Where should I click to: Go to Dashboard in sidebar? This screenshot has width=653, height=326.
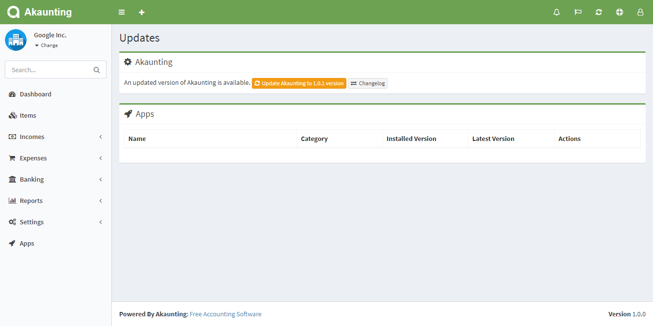tap(56, 94)
